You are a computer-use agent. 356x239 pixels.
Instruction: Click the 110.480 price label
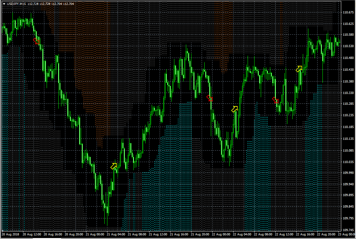point(348,58)
